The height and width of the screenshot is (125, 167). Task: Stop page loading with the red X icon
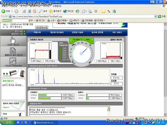[24, 11]
